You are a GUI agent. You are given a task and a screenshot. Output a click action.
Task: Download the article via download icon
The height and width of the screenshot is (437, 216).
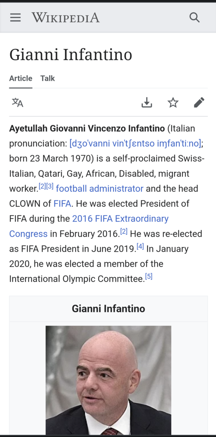point(147,103)
